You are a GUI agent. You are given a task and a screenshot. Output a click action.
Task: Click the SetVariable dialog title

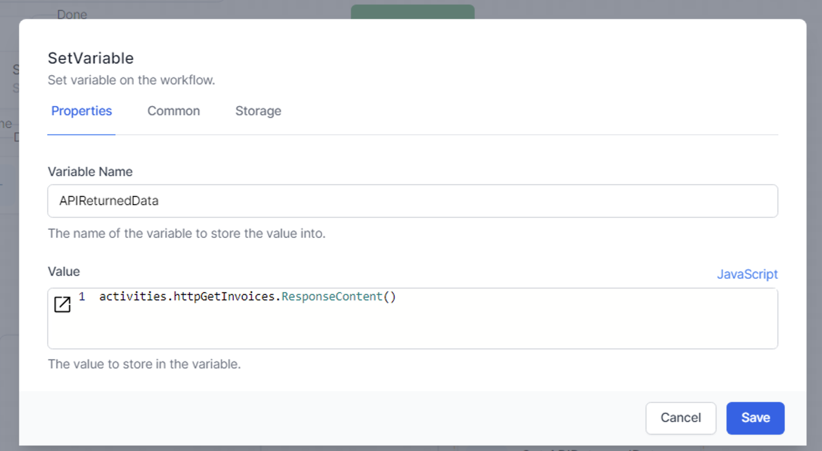pyautogui.click(x=91, y=58)
